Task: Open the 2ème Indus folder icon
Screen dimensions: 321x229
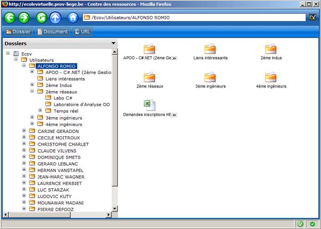Action: point(271,49)
